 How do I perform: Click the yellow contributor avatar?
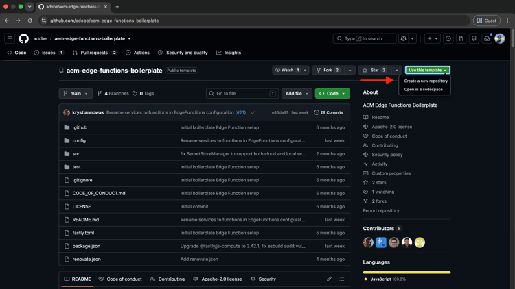420,242
